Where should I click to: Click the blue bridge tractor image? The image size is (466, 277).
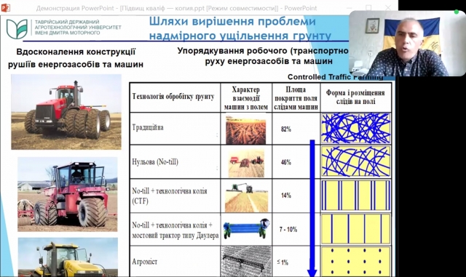tap(246, 228)
